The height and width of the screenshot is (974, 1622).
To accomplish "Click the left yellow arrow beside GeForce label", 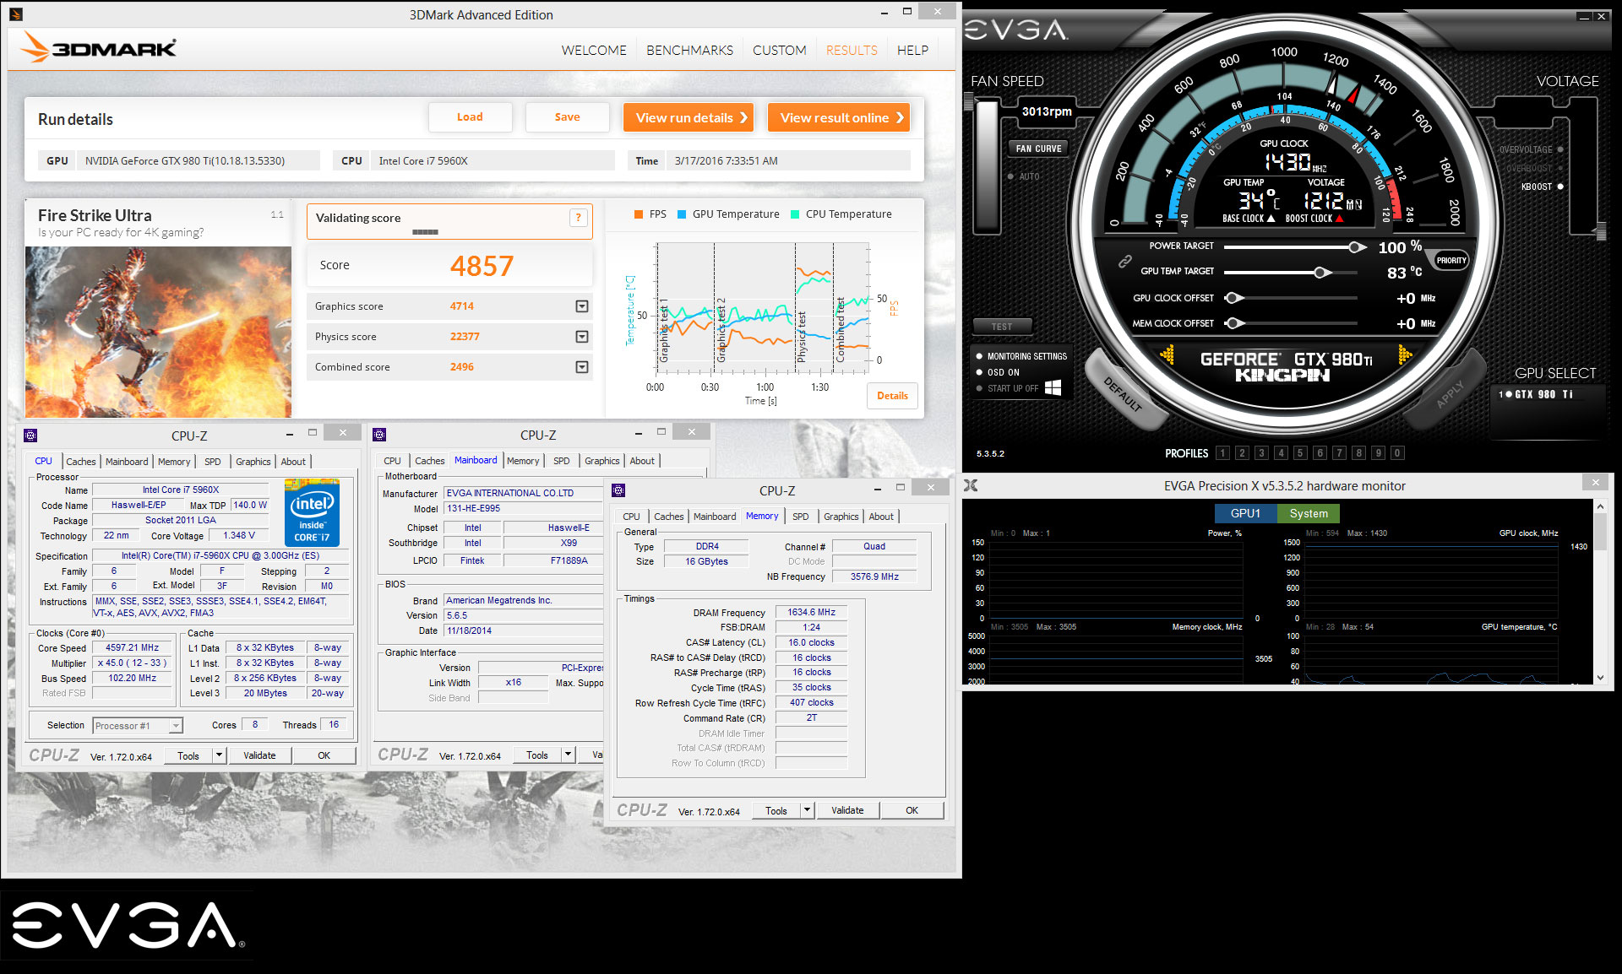I will [1168, 354].
